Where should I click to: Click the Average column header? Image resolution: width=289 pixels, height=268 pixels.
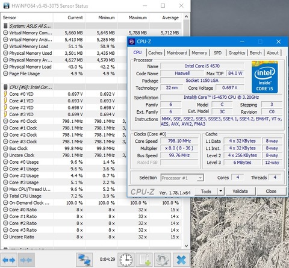pyautogui.click(x=166, y=17)
